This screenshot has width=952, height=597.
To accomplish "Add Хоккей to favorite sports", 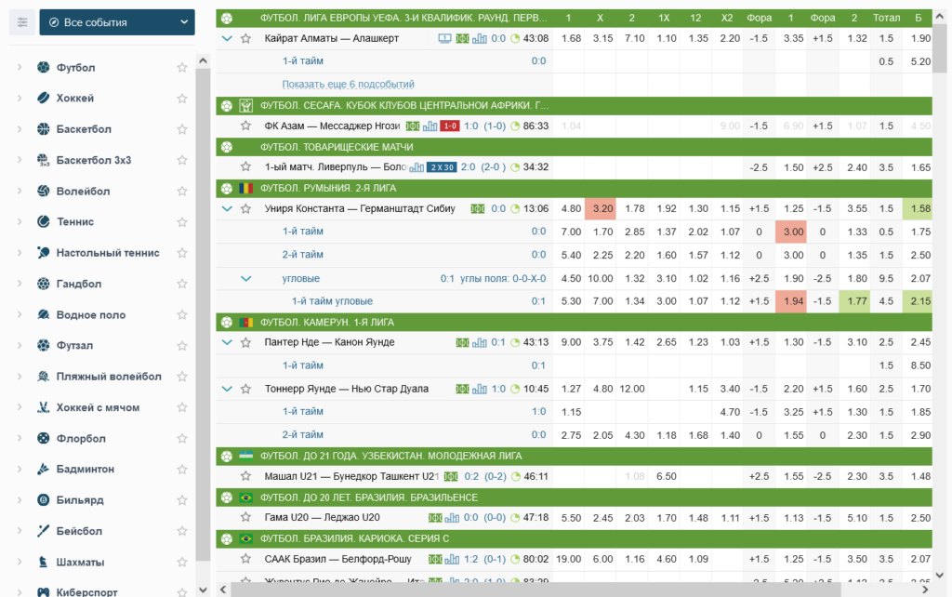I will pyautogui.click(x=182, y=99).
